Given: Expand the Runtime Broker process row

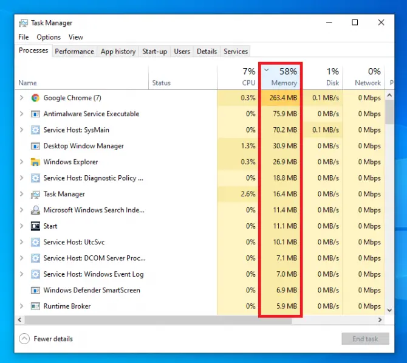Looking at the screenshot, I should tap(21, 306).
